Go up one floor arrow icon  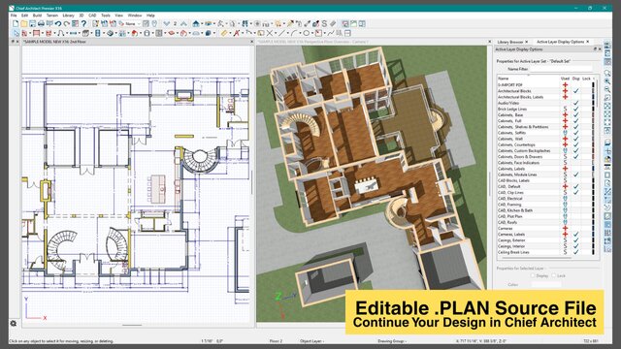pos(183,23)
